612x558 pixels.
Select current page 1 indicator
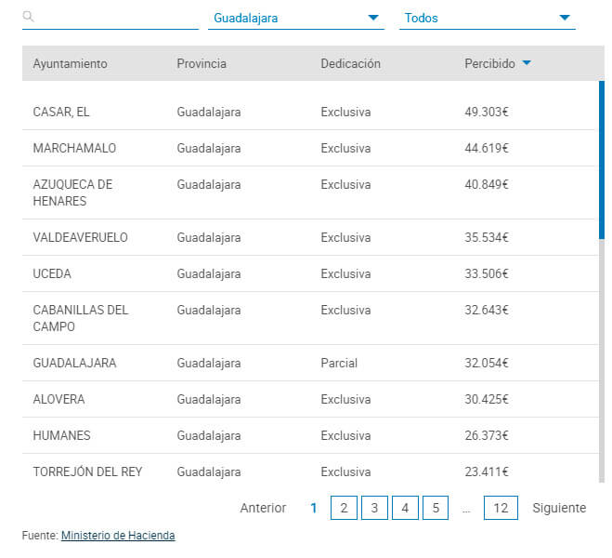[314, 508]
